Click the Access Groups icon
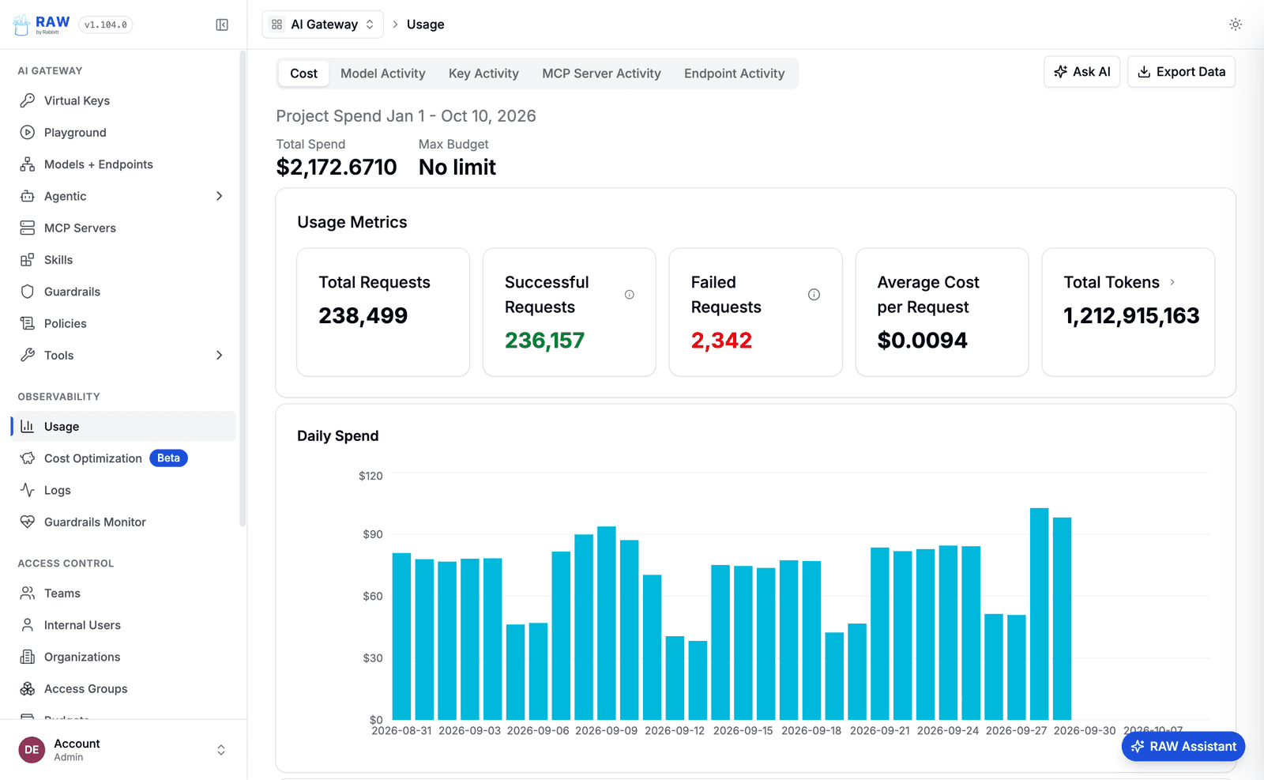Viewport: 1264px width, 780px height. click(x=28, y=688)
